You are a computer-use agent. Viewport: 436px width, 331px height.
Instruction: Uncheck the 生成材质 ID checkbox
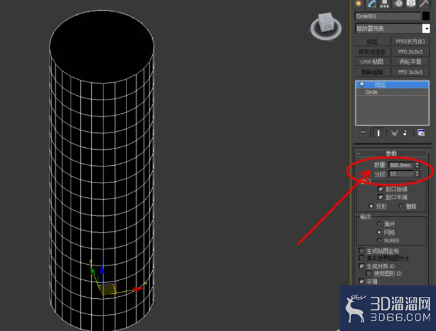[362, 266]
